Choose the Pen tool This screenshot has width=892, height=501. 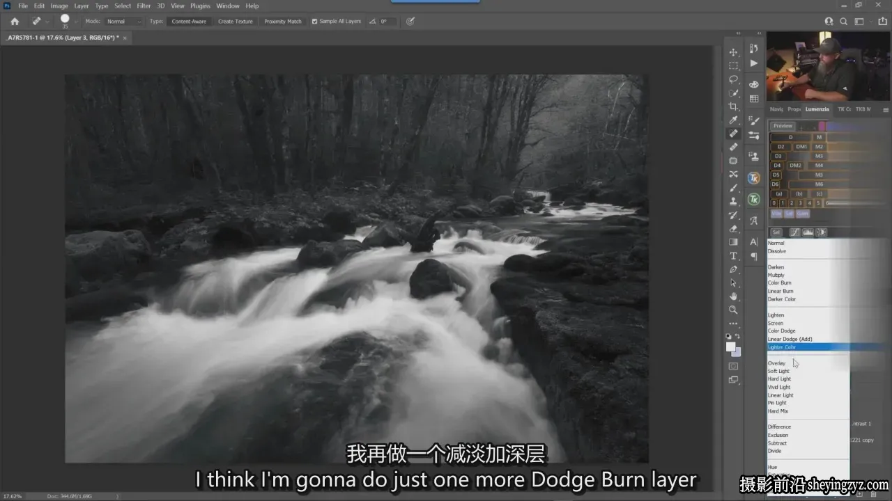pyautogui.click(x=733, y=269)
